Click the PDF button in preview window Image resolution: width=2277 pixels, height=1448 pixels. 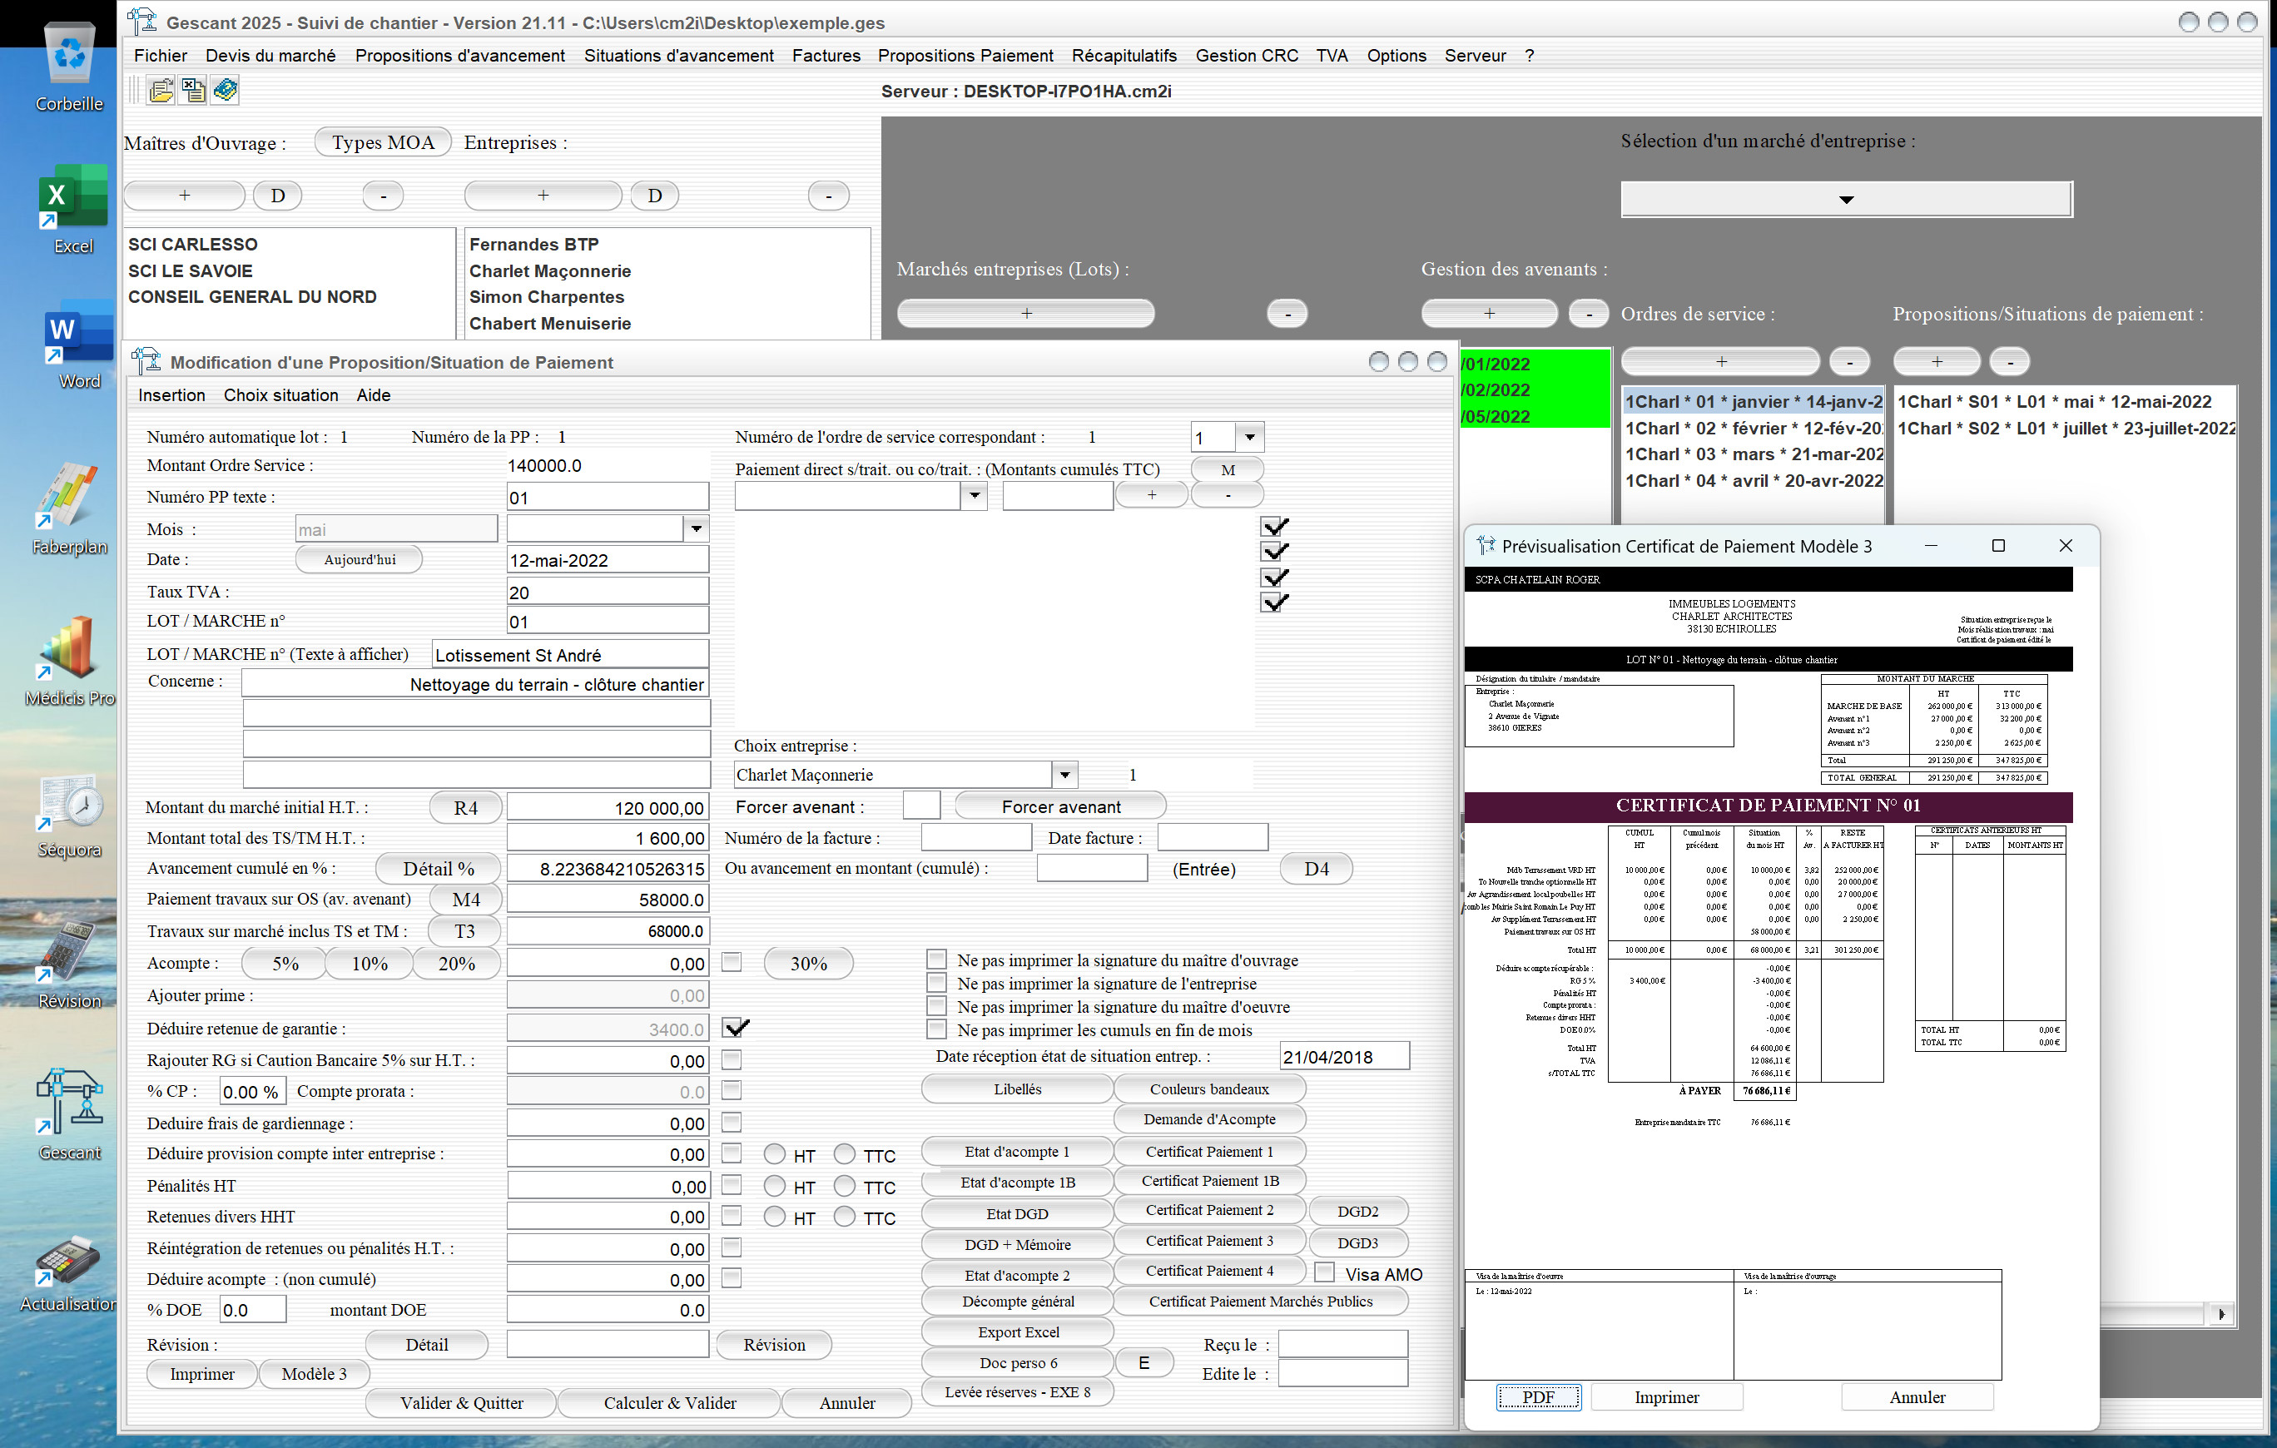pyautogui.click(x=1537, y=1397)
